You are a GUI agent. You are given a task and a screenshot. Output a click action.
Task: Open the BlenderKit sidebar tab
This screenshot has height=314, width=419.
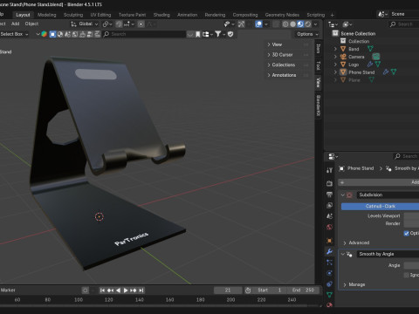point(319,106)
